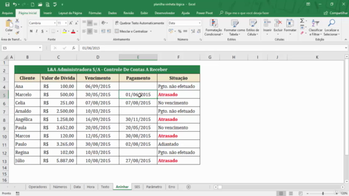Toggle bold (N) formatting
Image resolution: width=349 pixels, height=196 pixels.
(31, 32)
